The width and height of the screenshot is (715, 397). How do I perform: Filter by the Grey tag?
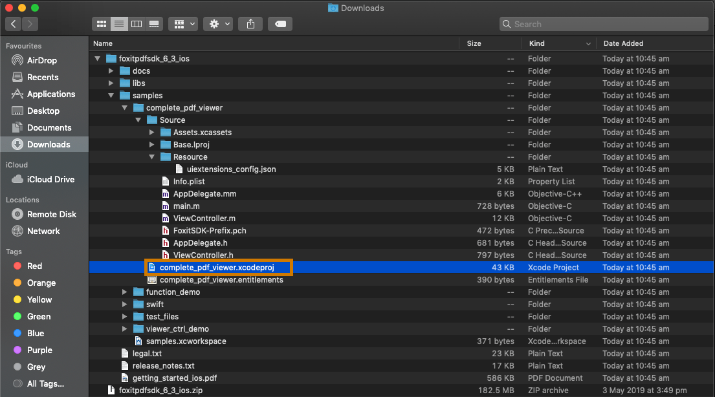tap(44, 367)
